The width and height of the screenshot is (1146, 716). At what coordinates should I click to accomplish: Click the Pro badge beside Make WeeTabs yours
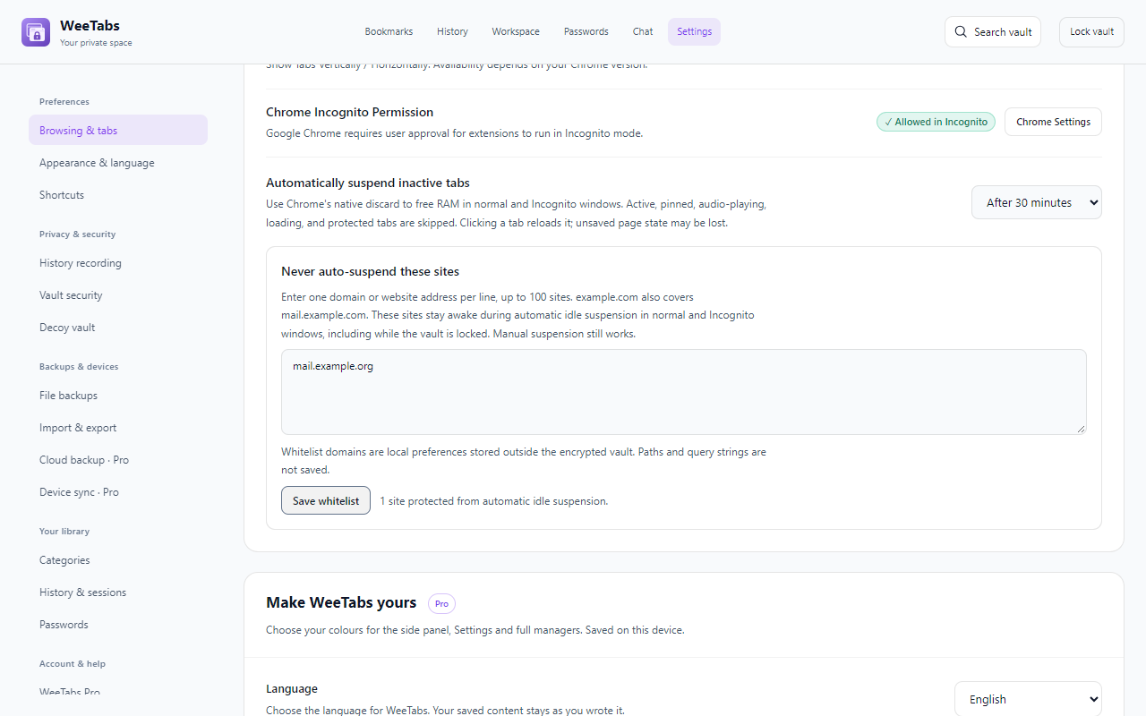(441, 603)
